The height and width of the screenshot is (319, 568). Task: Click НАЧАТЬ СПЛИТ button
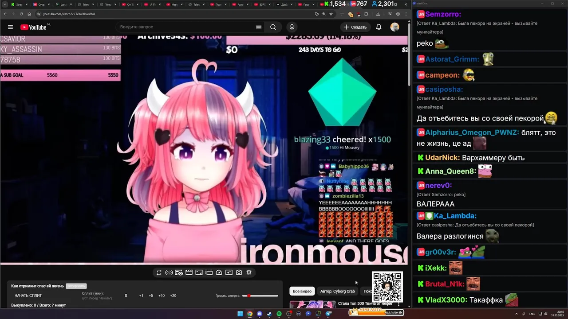coord(28,296)
